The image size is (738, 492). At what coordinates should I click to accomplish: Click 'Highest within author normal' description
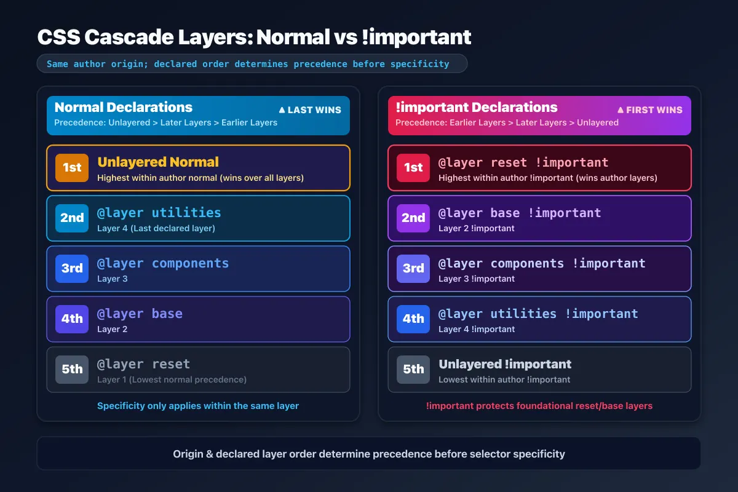click(200, 178)
